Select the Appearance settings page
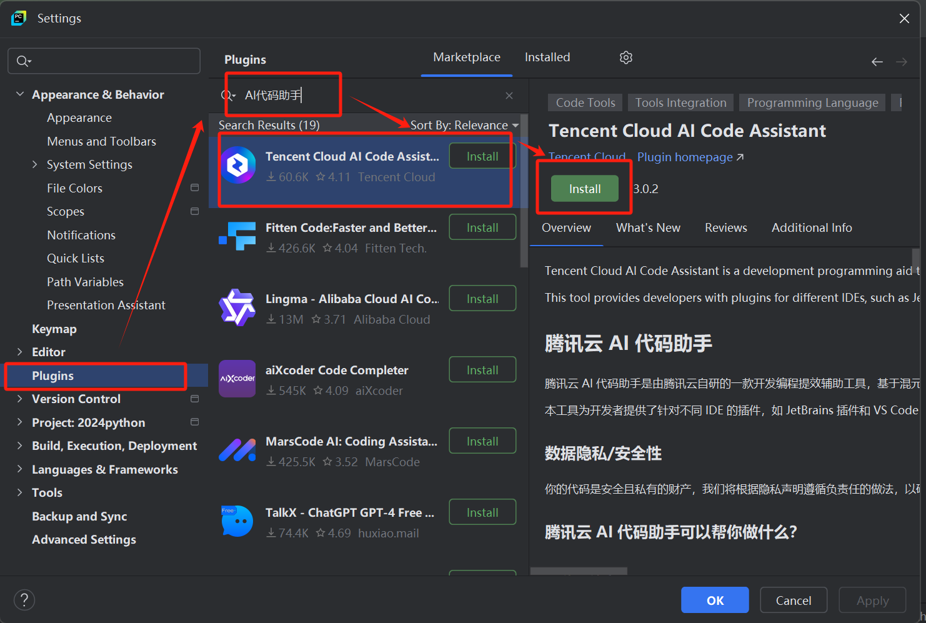 pyautogui.click(x=79, y=117)
